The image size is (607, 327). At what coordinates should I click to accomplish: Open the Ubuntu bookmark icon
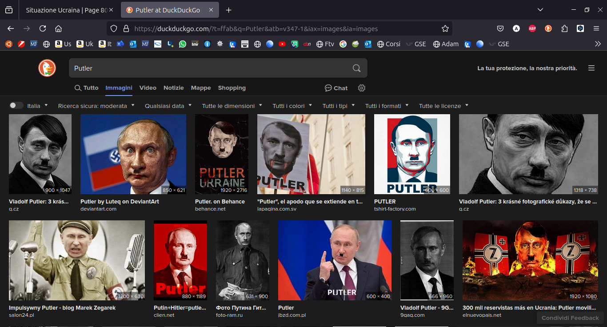click(x=8, y=44)
